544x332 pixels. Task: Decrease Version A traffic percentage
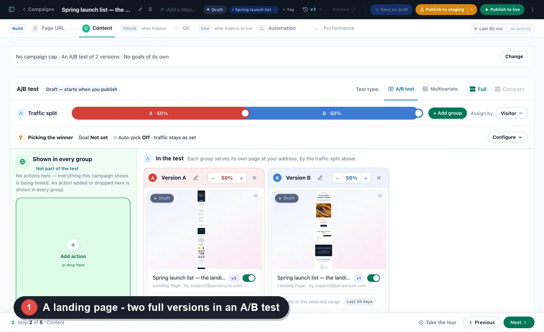[x=213, y=178]
